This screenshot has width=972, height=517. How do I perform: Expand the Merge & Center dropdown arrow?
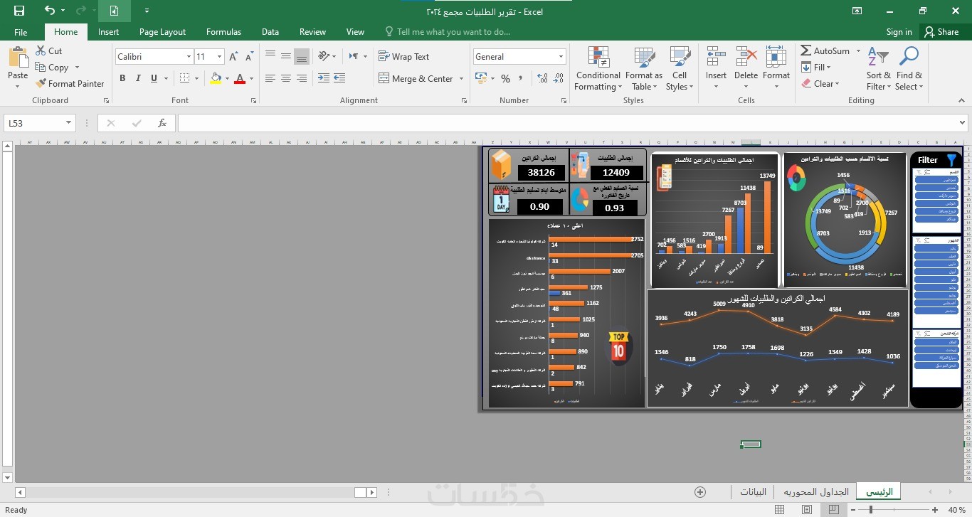tap(461, 79)
